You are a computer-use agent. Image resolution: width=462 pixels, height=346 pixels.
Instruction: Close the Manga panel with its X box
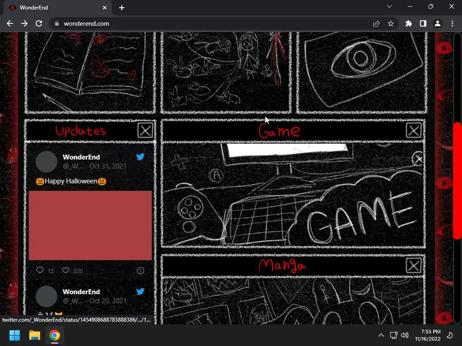[414, 266]
